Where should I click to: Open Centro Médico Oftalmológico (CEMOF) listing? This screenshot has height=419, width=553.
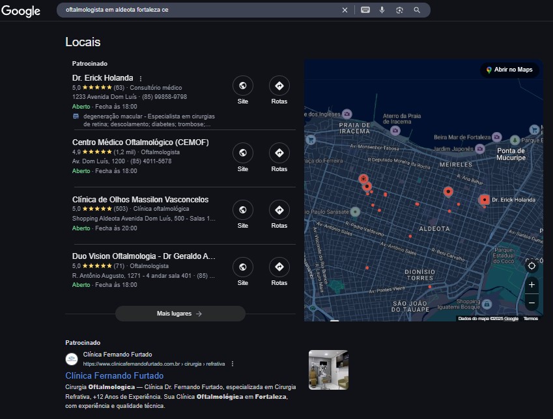pos(140,142)
